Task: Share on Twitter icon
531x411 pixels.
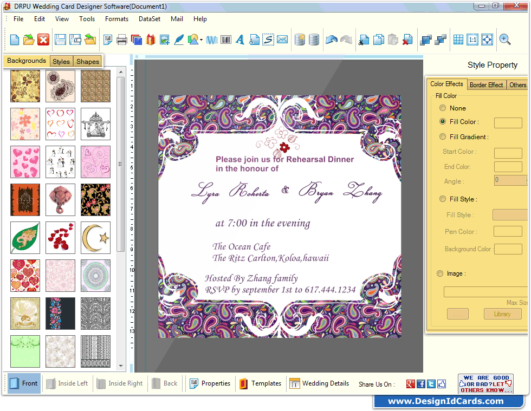Action: click(431, 384)
